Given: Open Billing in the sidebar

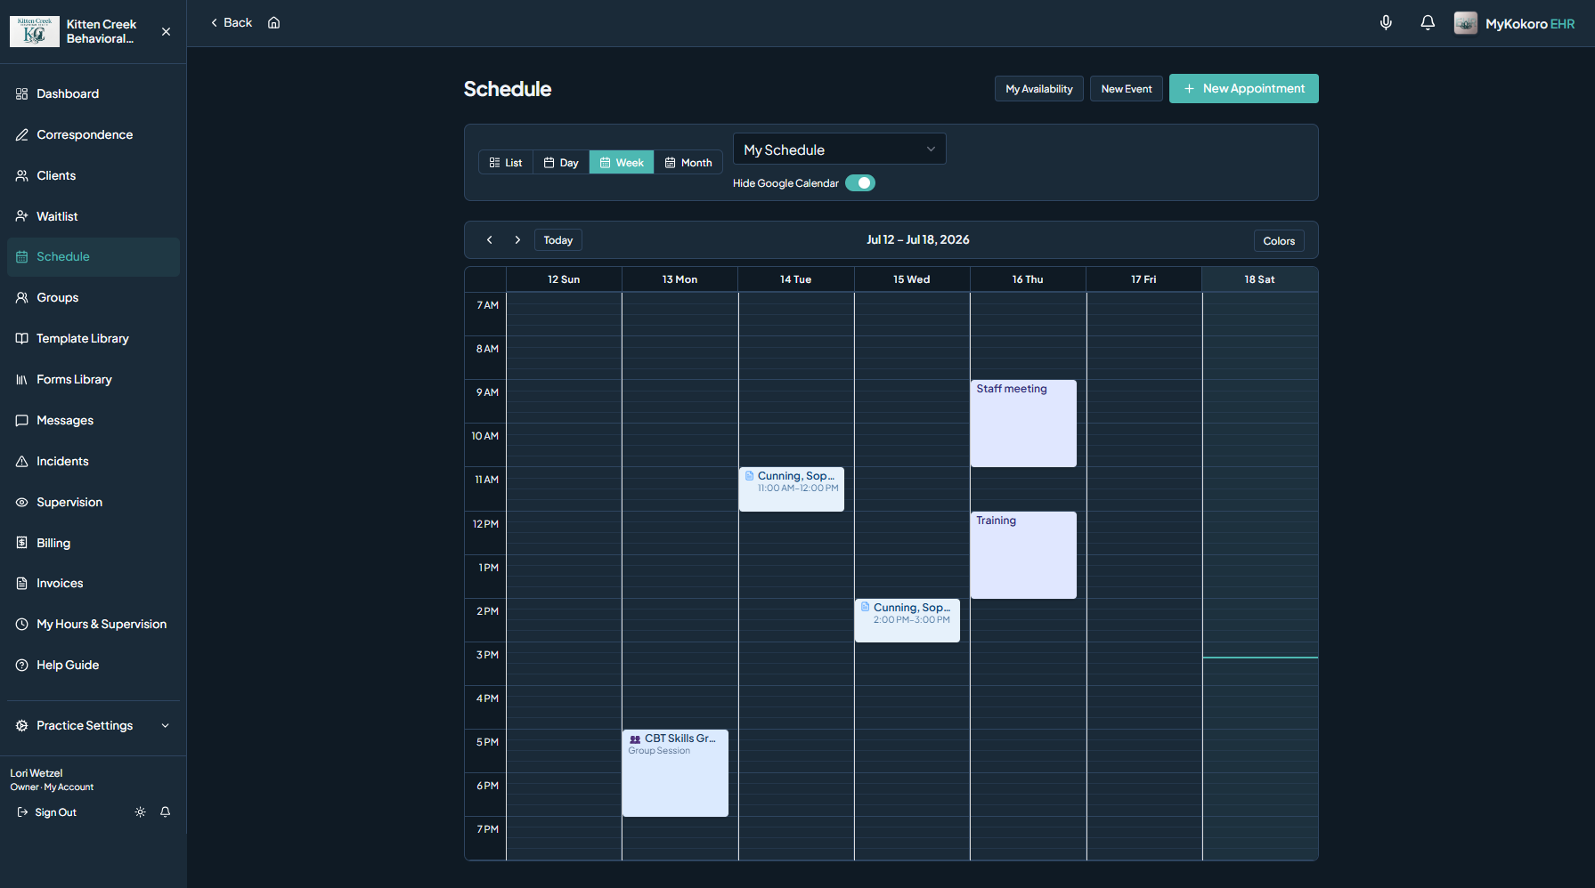Looking at the screenshot, I should pos(94,543).
